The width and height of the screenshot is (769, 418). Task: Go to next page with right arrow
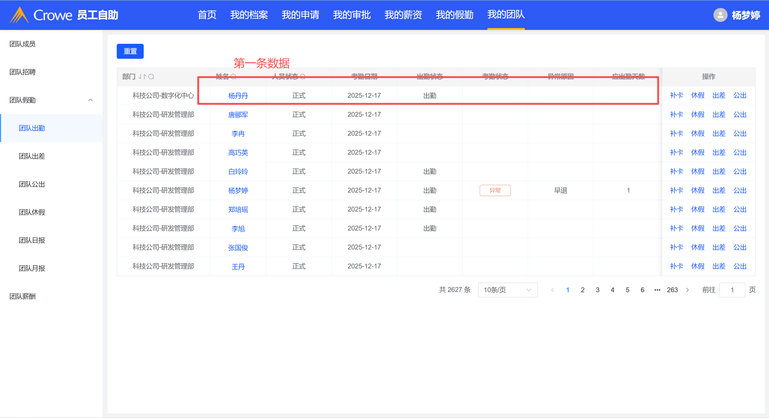688,290
